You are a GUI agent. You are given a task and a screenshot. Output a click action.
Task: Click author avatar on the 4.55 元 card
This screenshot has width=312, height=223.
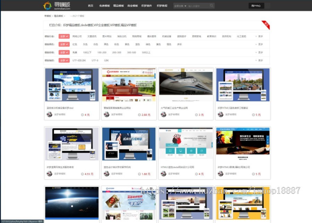tap(49, 173)
